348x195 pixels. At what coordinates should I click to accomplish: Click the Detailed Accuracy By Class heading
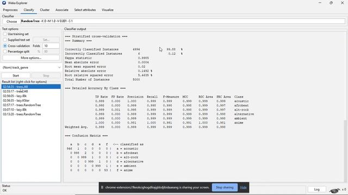tap(95, 88)
